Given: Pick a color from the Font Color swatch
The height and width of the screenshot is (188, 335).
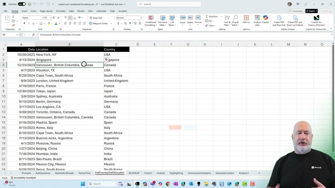Looking at the screenshot, I should click(x=56, y=23).
